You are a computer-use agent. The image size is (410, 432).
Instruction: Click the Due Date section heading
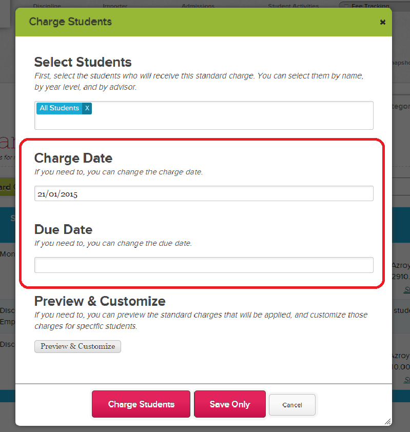[63, 229]
